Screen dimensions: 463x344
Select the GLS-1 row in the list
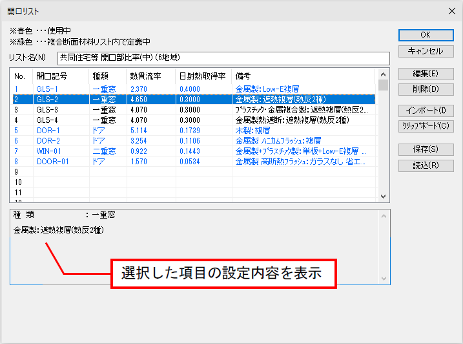coord(194,89)
